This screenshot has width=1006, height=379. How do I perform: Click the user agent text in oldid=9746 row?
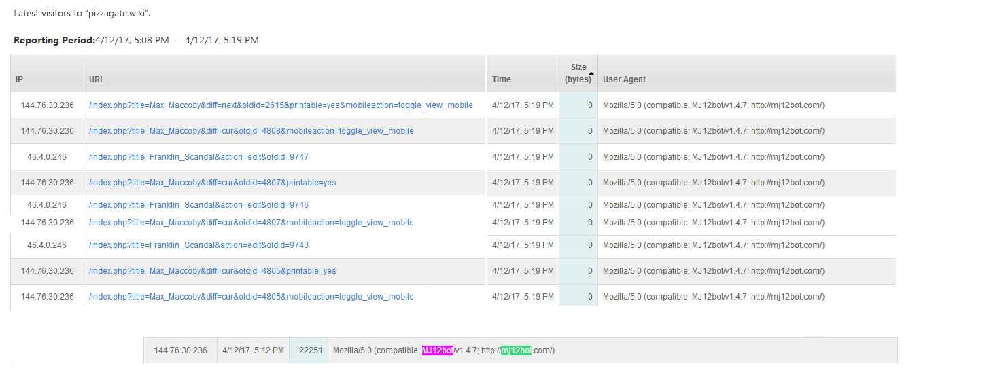714,205
